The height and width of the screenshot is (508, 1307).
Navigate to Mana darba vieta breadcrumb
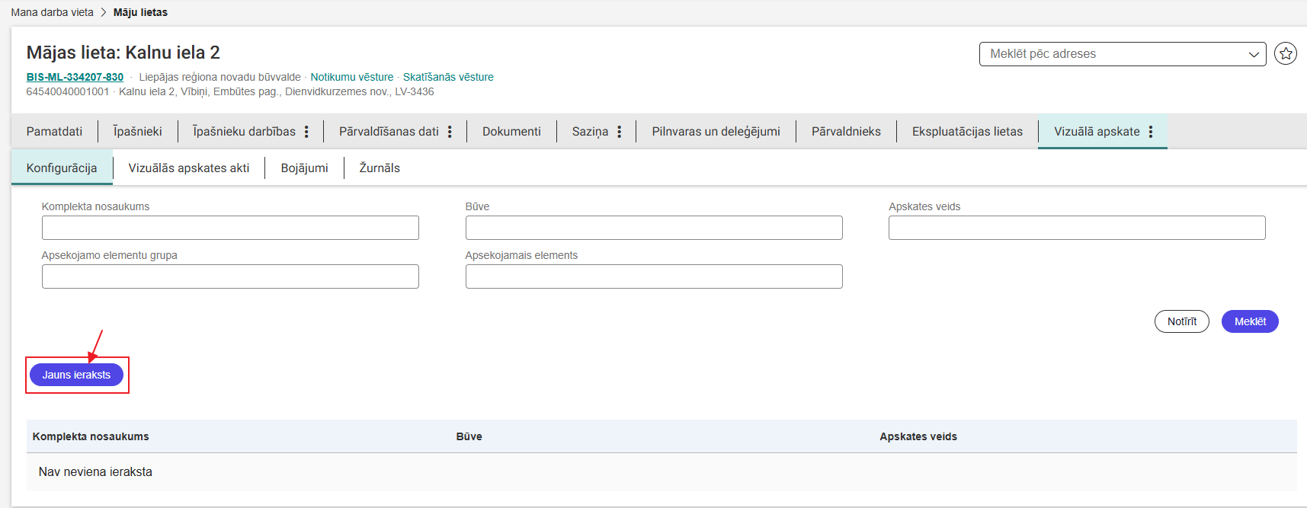52,12
